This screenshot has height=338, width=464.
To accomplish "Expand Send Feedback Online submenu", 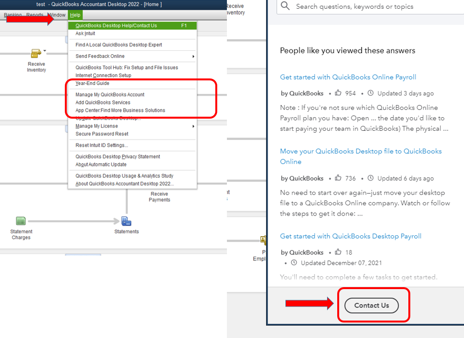I will (x=132, y=56).
